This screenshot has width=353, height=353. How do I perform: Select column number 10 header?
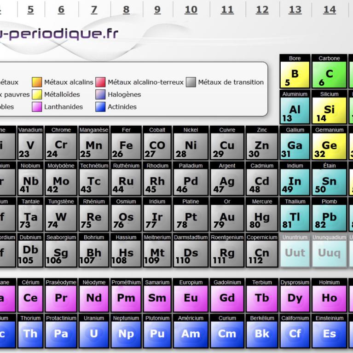[x=191, y=10]
